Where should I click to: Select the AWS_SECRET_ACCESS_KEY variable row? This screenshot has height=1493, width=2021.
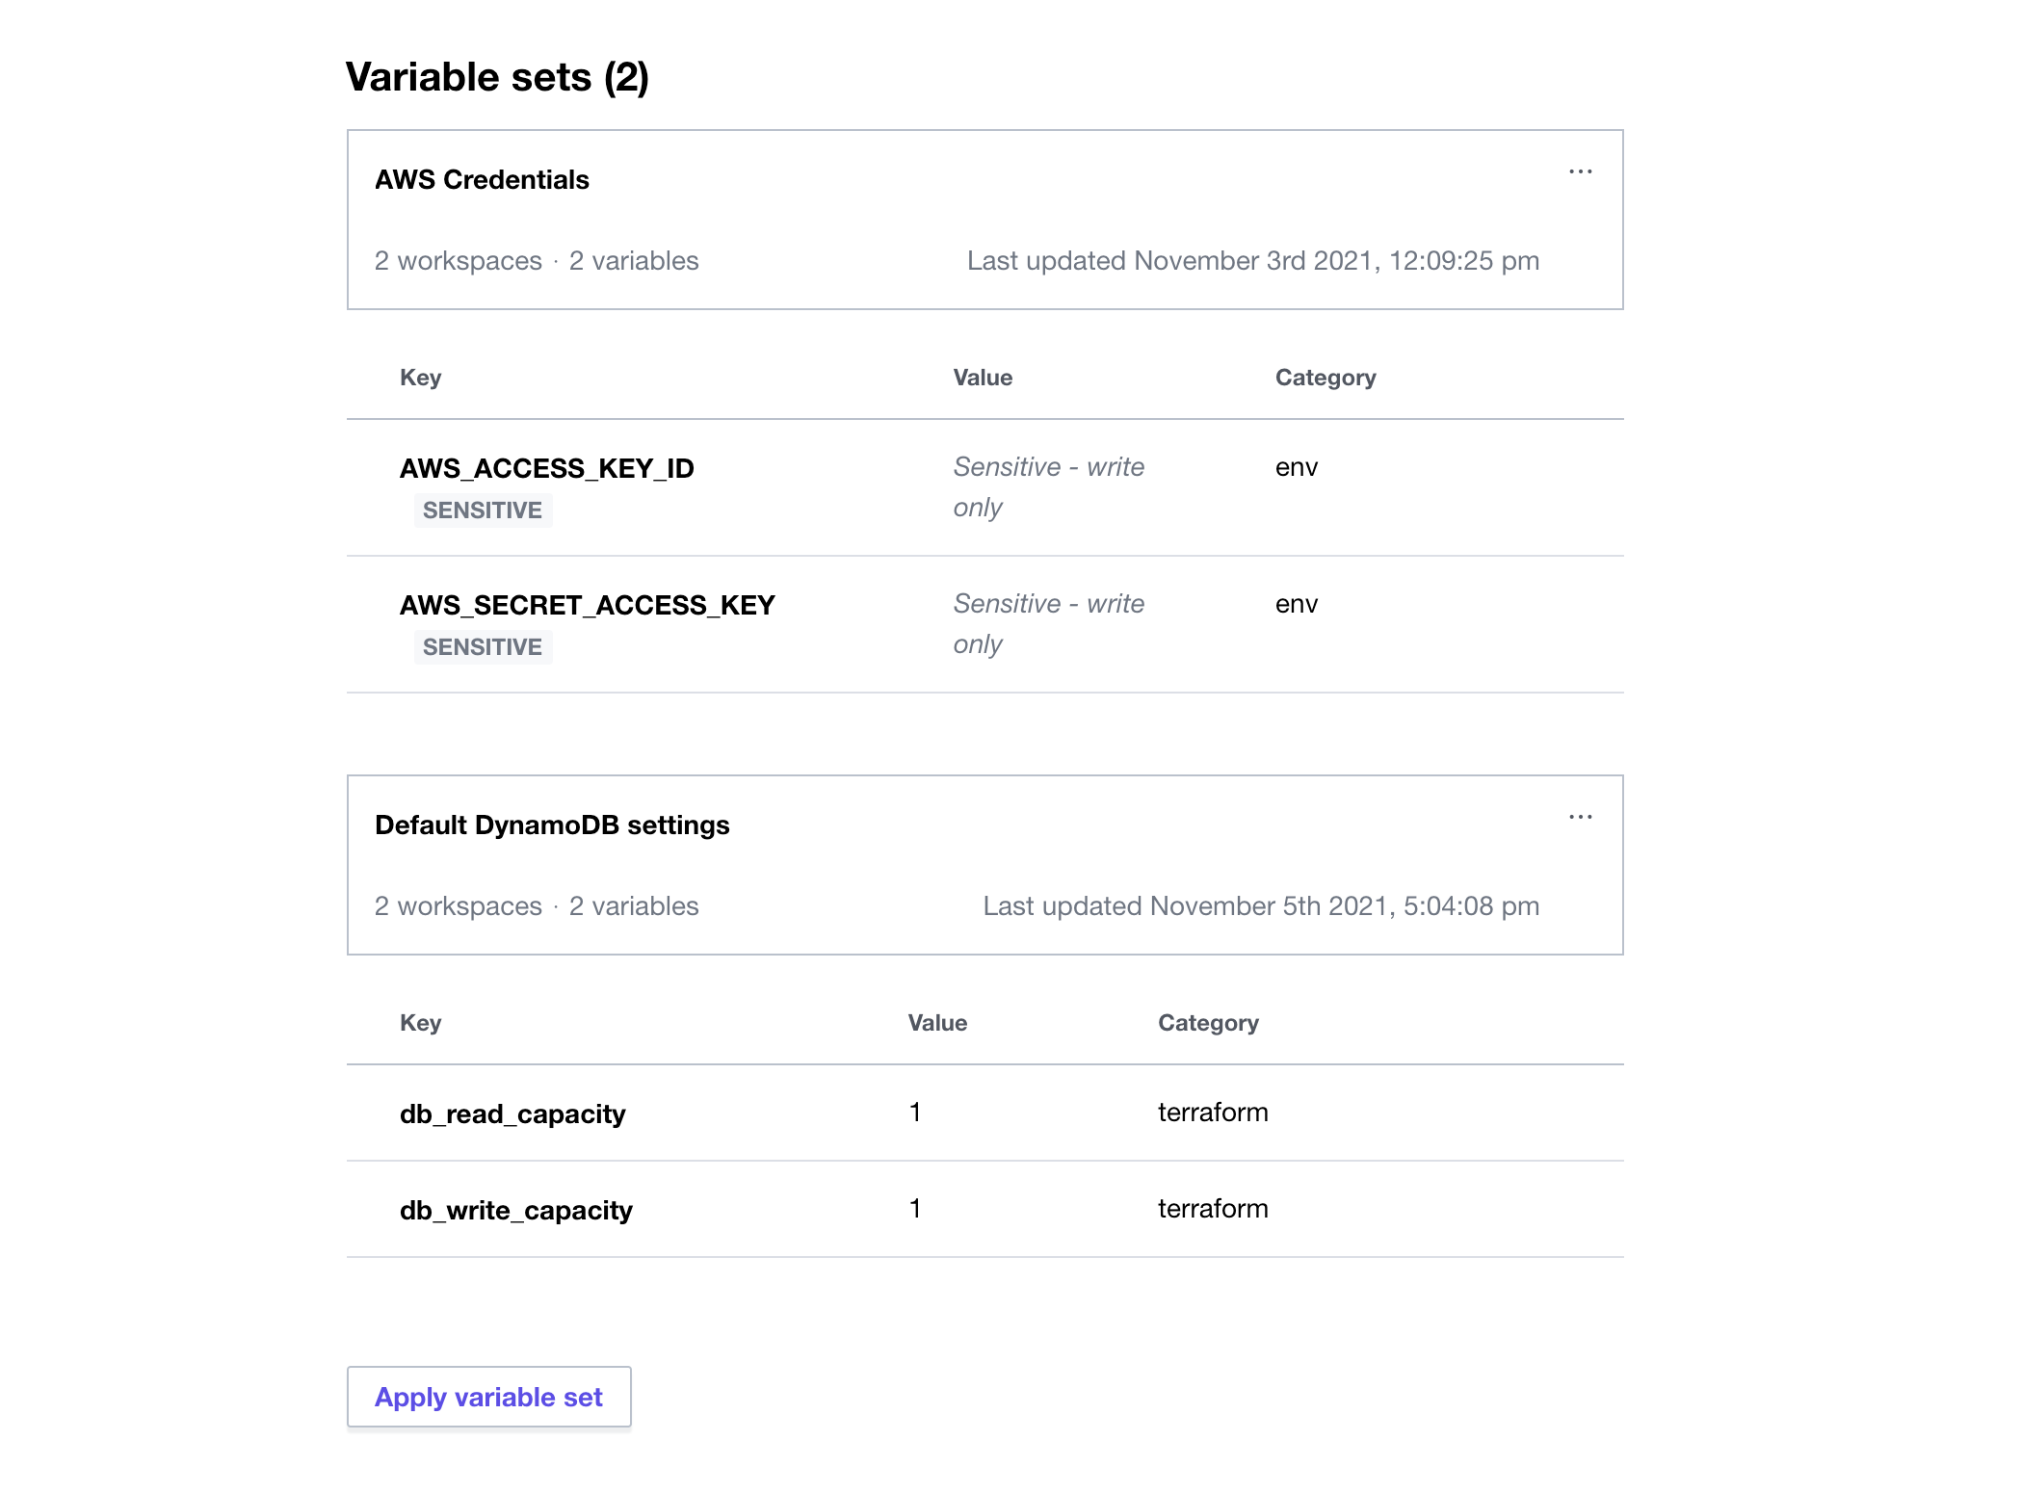click(x=588, y=605)
